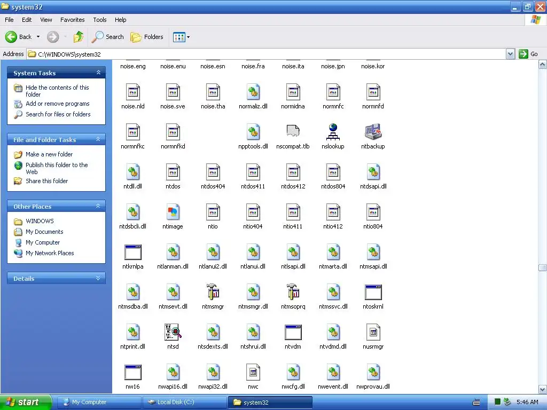This screenshot has width=547, height=410.
Task: Click the normaliz.dll file icon
Action: click(x=253, y=92)
